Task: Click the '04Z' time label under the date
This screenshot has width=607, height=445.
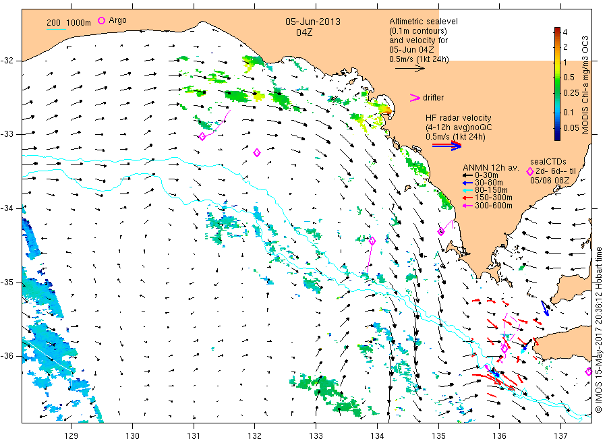Action: [x=304, y=32]
